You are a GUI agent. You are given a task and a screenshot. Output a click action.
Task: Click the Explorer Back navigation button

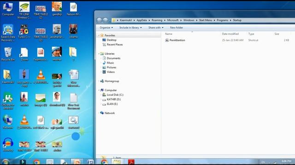[x=99, y=20]
